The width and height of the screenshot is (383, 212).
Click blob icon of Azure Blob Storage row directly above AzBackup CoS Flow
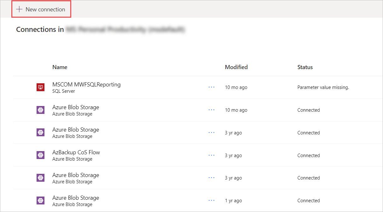[x=40, y=132]
